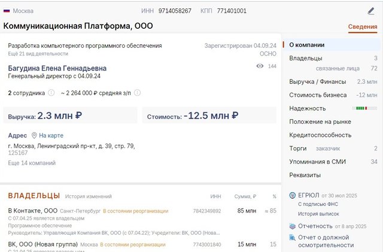Image resolution: width=383 pixels, height=252 pixels.
Task: Click the company address text line
Action: click(x=71, y=146)
